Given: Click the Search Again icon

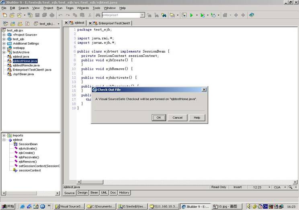Looking at the screenshot, I should pyautogui.click(x=149, y=15).
